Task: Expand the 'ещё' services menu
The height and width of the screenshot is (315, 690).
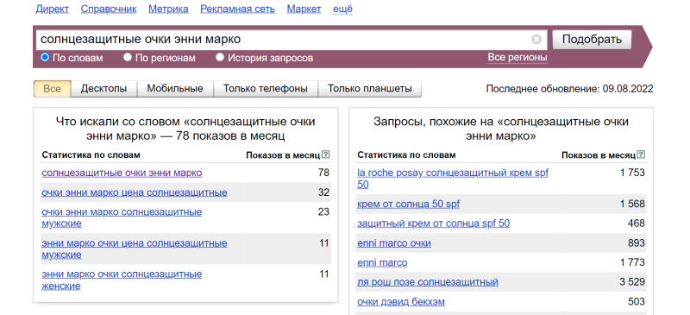Action: pos(342,9)
